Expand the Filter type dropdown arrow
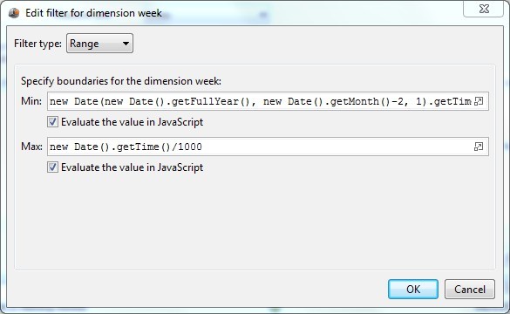The width and height of the screenshot is (510, 314). (x=126, y=44)
